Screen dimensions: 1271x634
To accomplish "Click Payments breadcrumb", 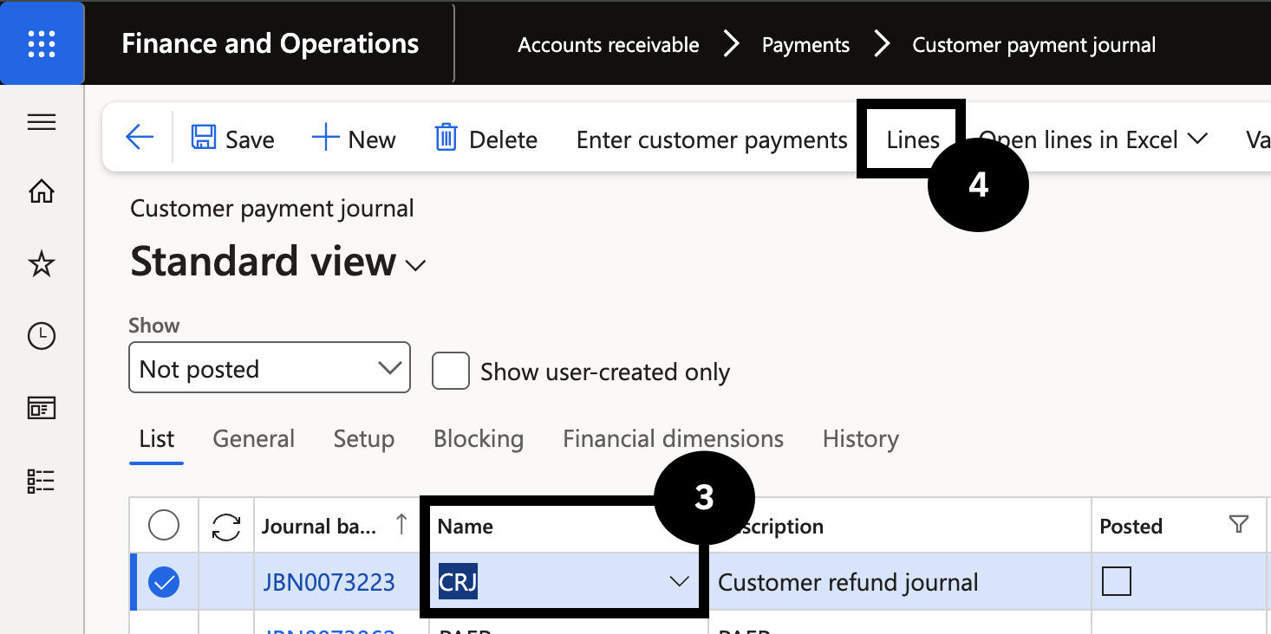I will [x=805, y=45].
